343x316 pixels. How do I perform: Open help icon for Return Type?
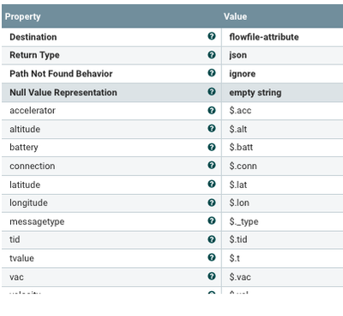[212, 55]
